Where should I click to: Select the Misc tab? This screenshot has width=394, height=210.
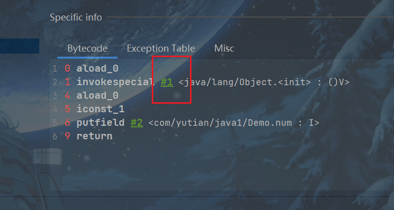click(x=224, y=49)
